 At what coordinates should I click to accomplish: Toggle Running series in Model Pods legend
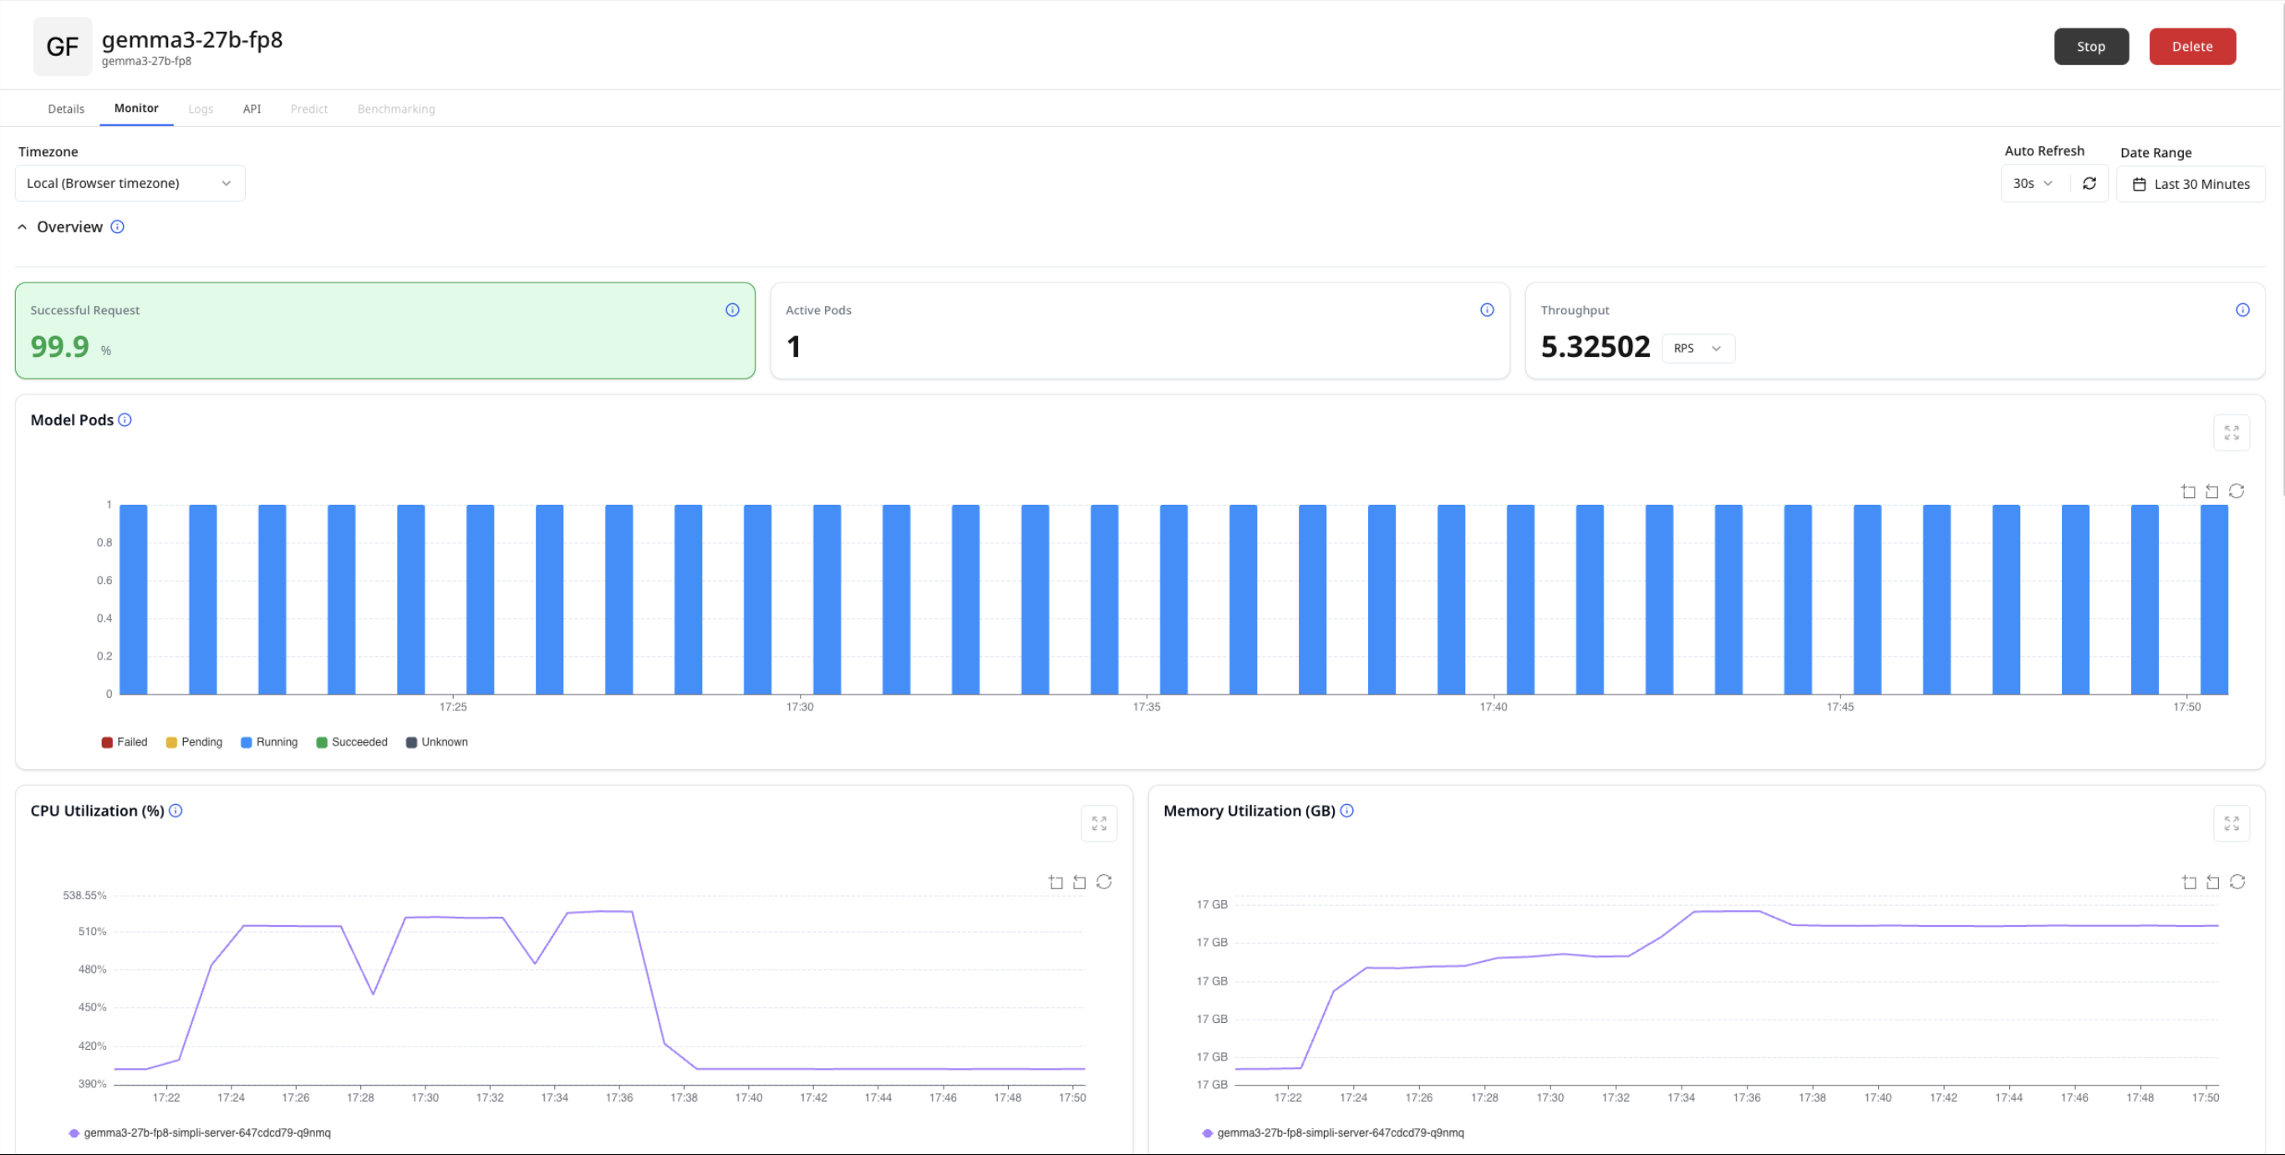pos(269,742)
